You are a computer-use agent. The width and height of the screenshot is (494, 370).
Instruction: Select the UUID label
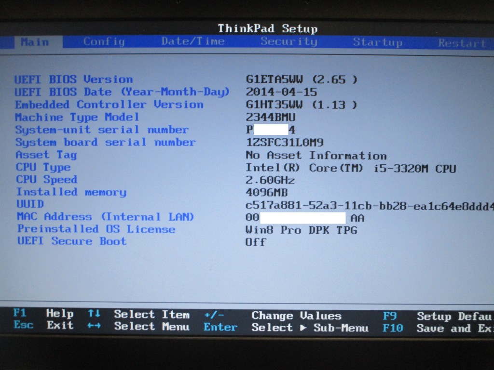pos(30,204)
